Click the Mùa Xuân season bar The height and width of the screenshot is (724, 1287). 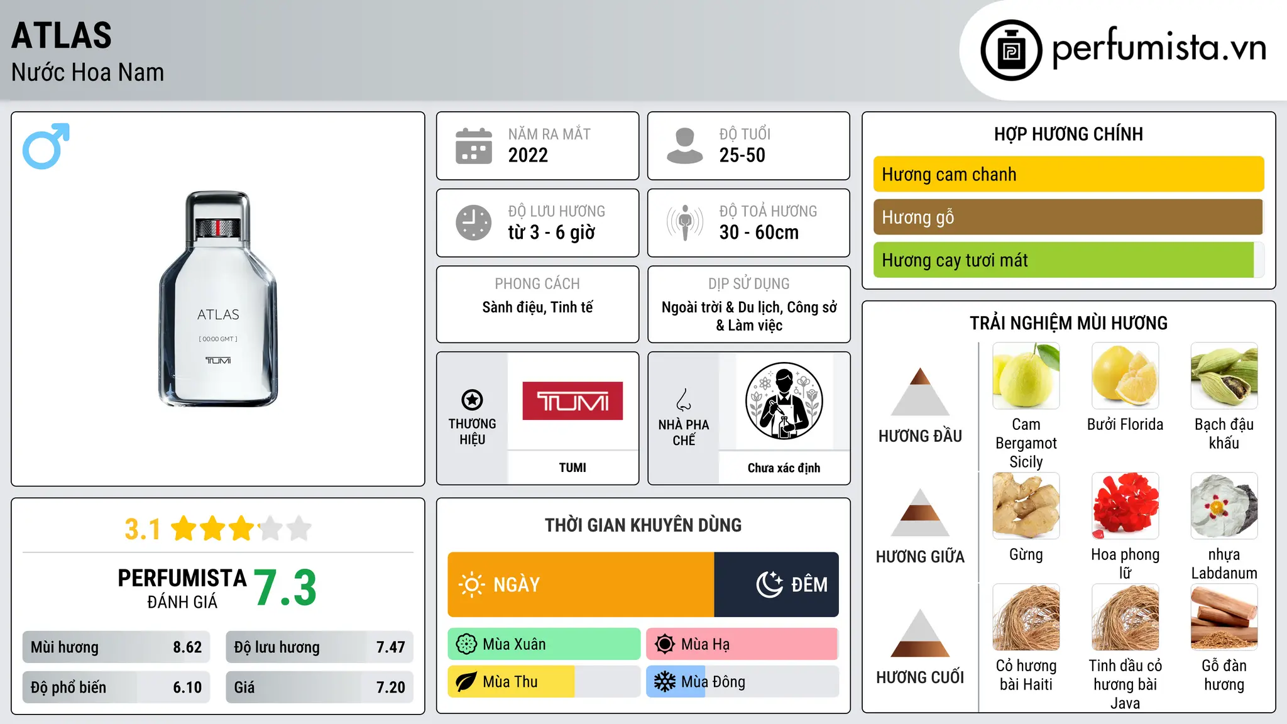pyautogui.click(x=544, y=644)
